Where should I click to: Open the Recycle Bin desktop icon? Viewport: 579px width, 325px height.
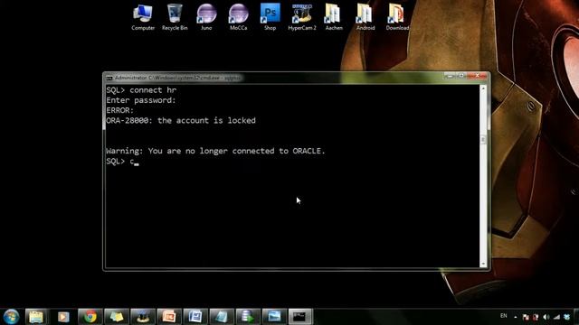click(x=175, y=17)
